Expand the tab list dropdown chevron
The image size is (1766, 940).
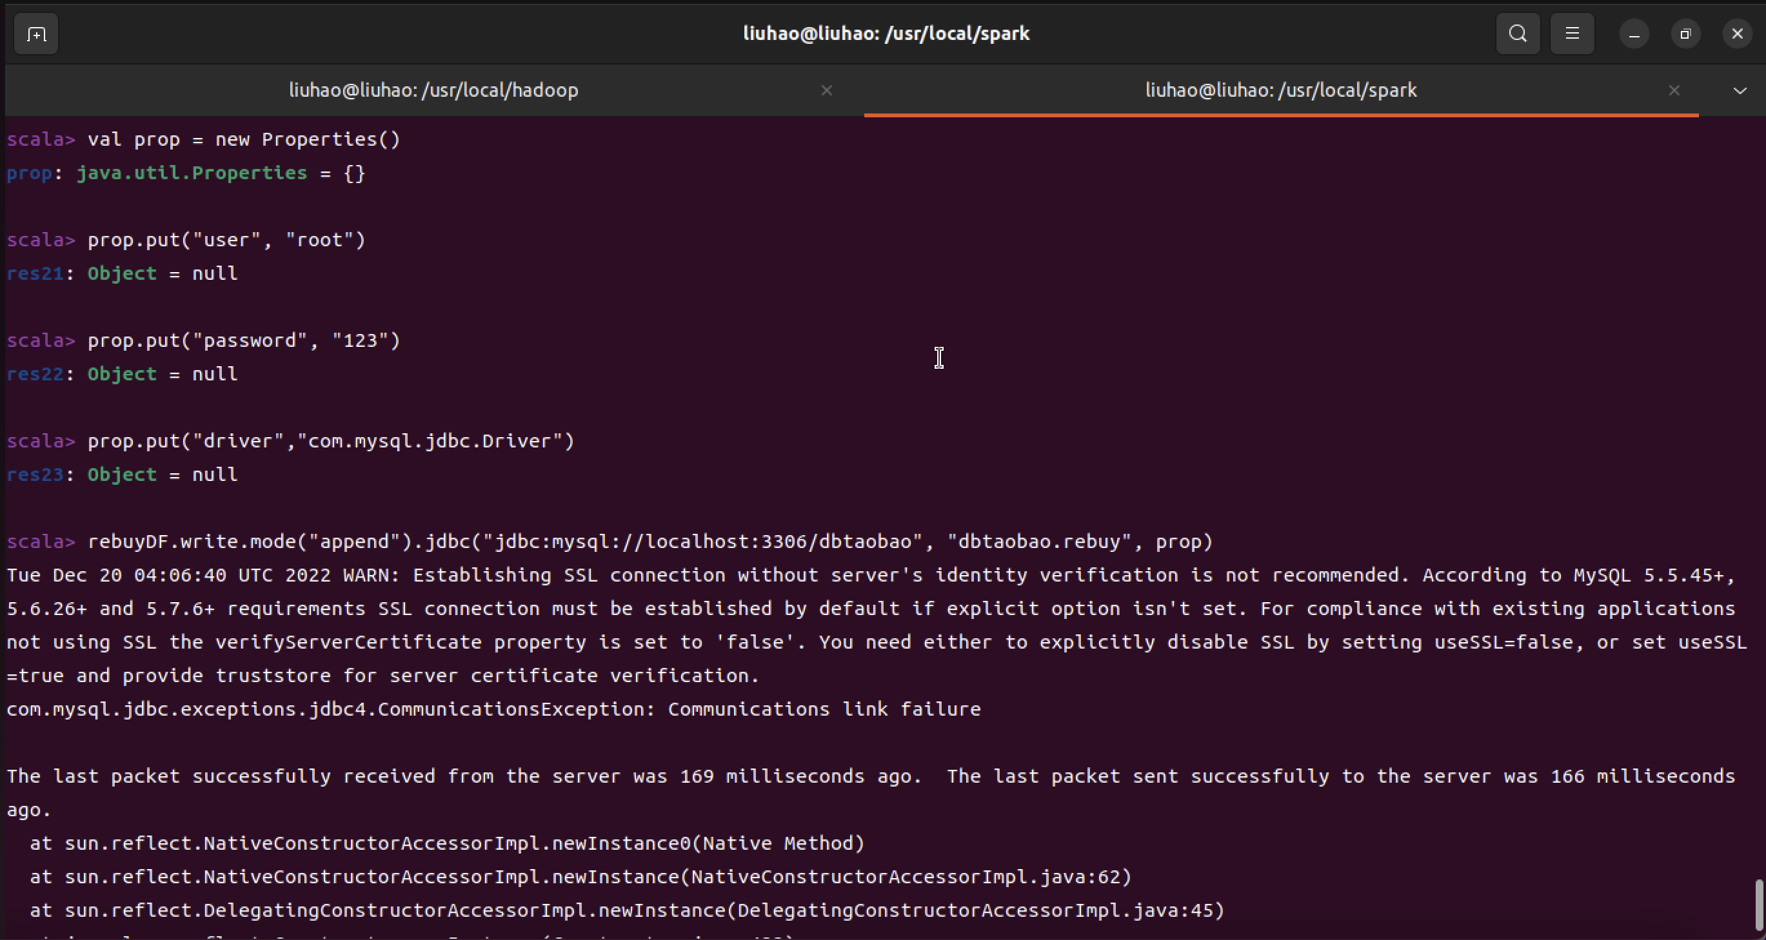coord(1740,90)
